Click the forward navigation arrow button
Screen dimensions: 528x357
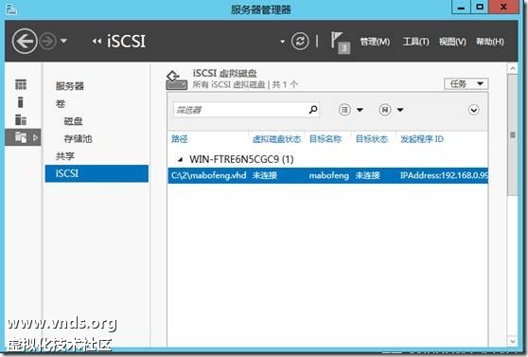point(48,42)
